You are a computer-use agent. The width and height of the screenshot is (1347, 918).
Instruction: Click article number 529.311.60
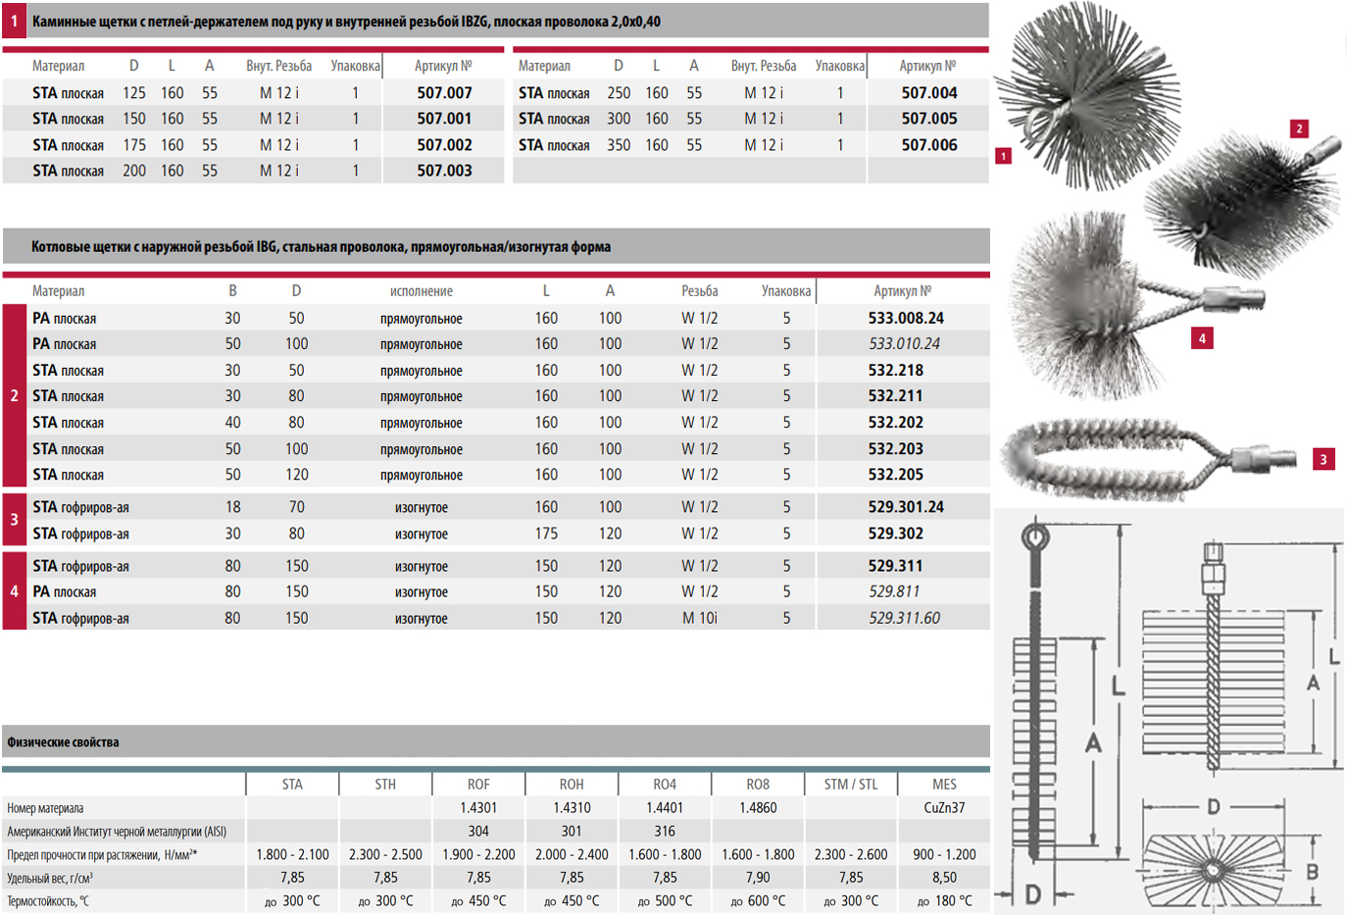tap(903, 618)
